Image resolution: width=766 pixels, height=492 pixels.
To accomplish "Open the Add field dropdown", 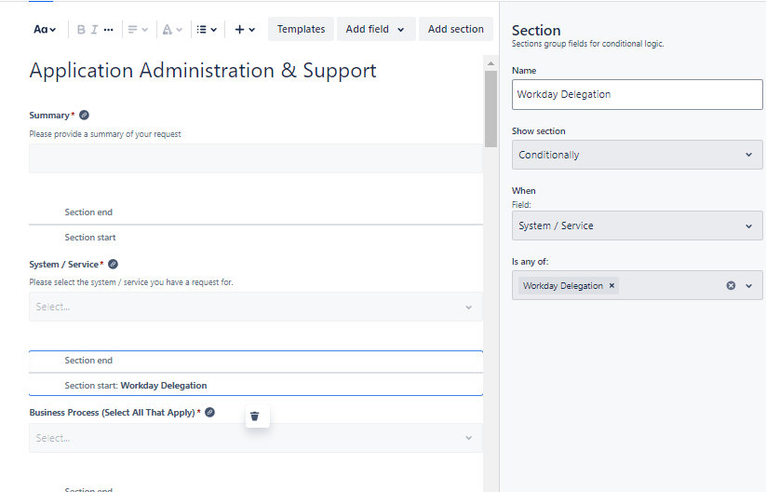I will click(376, 29).
